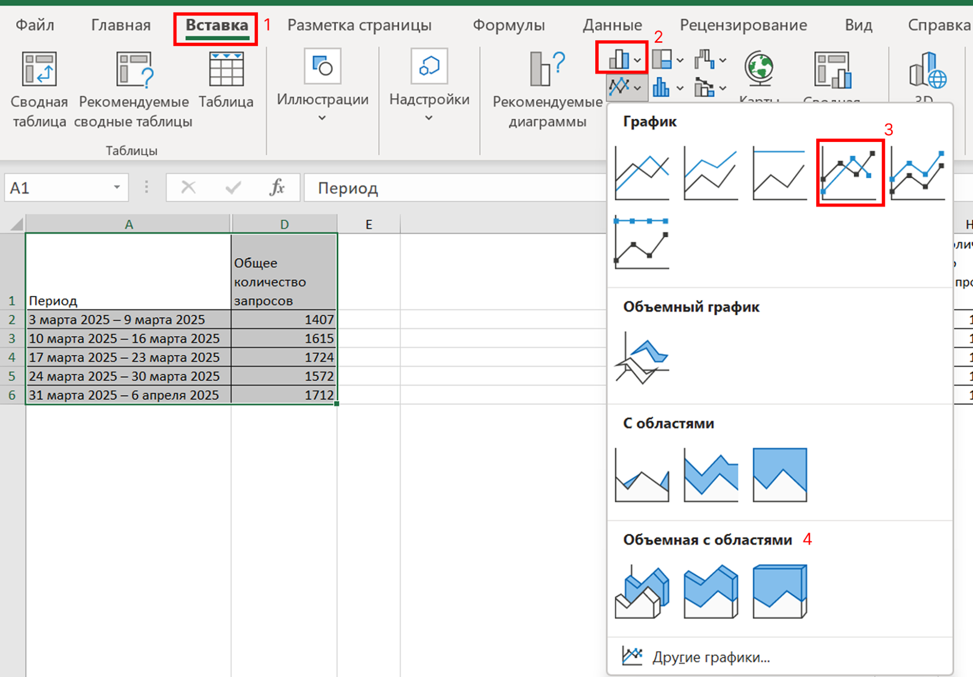The width and height of the screenshot is (973, 677).
Task: Switch to the Формулы tab
Action: 509,25
